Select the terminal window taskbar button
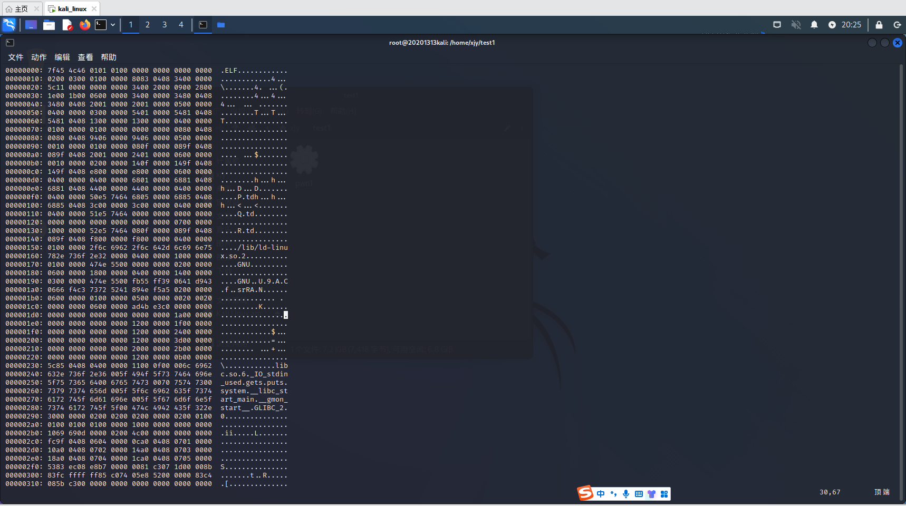 point(203,25)
